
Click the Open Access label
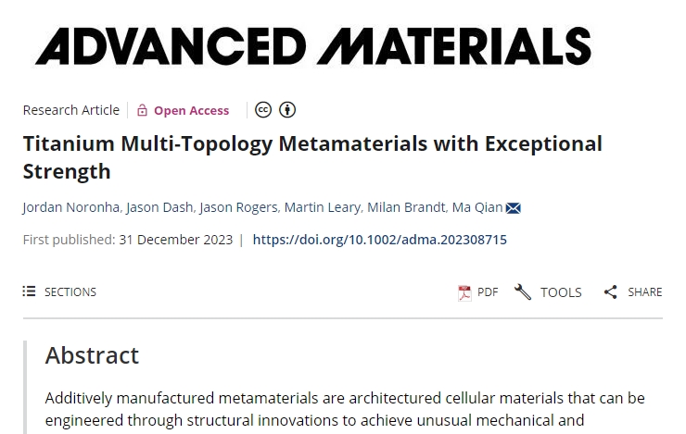tap(191, 110)
